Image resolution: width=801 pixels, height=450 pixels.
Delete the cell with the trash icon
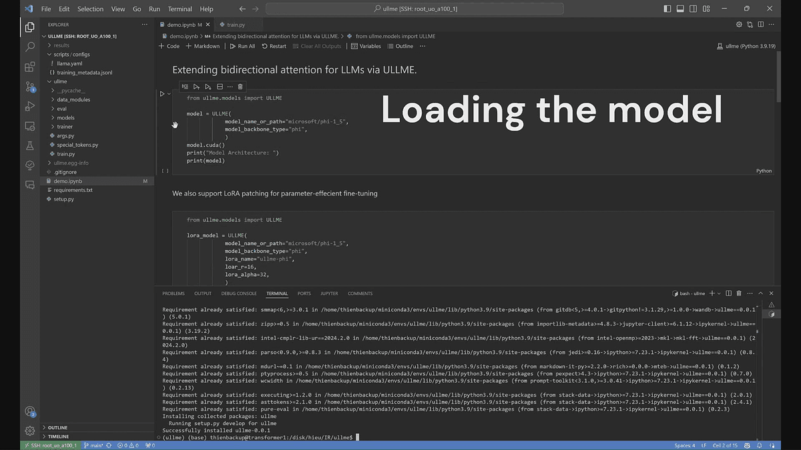tap(240, 87)
